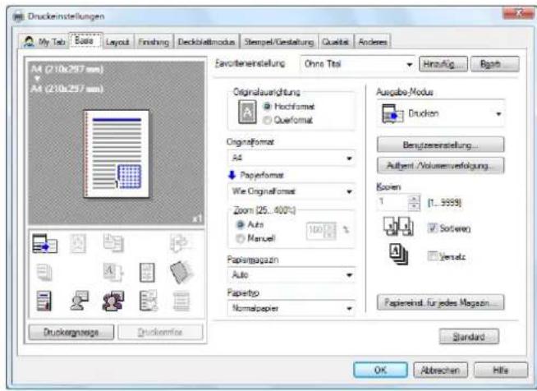Image resolution: width=537 pixels, height=391 pixels.
Task: Switch to the Qualität tab
Action: (335, 42)
